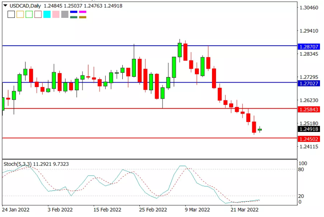The height and width of the screenshot is (217, 324).
Task: Choose the blue line style bar
Action: 74,12
